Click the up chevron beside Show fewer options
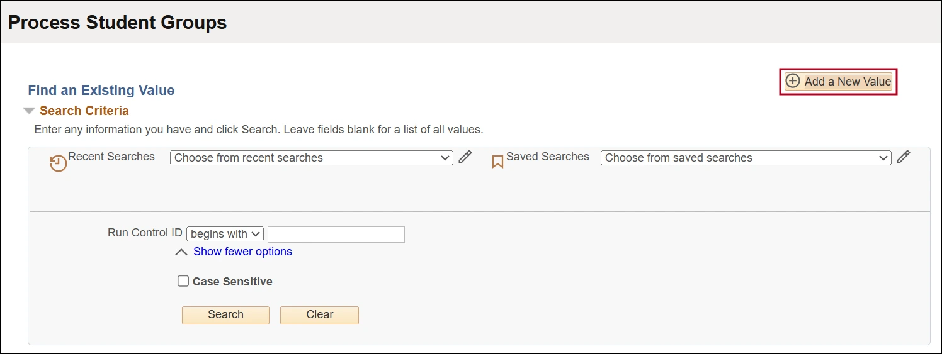942x354 pixels. click(181, 252)
